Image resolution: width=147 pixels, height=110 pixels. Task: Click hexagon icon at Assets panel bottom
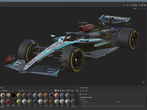pyautogui.click(x=73, y=107)
